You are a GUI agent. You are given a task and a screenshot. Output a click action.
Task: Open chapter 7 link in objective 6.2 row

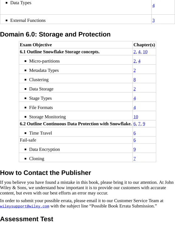[x=139, y=124]
